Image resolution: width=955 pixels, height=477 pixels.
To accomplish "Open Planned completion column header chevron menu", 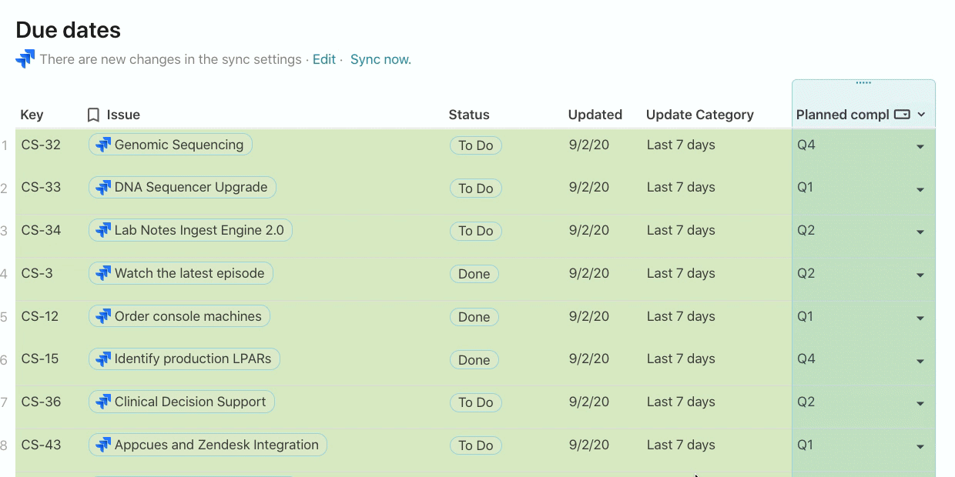I will tap(921, 115).
